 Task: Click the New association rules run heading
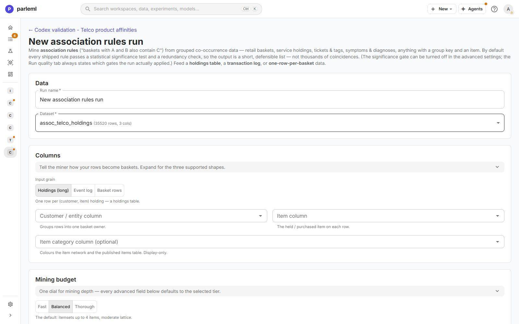coord(86,41)
